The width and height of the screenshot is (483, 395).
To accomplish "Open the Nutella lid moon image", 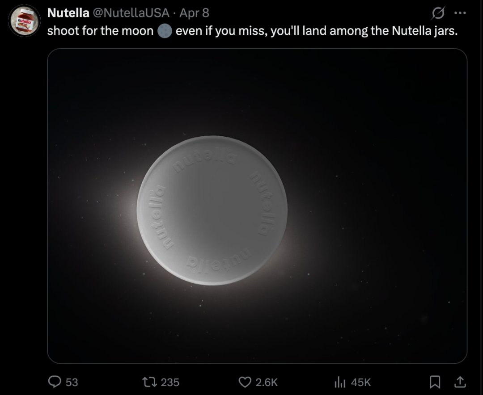I will pos(212,210).
